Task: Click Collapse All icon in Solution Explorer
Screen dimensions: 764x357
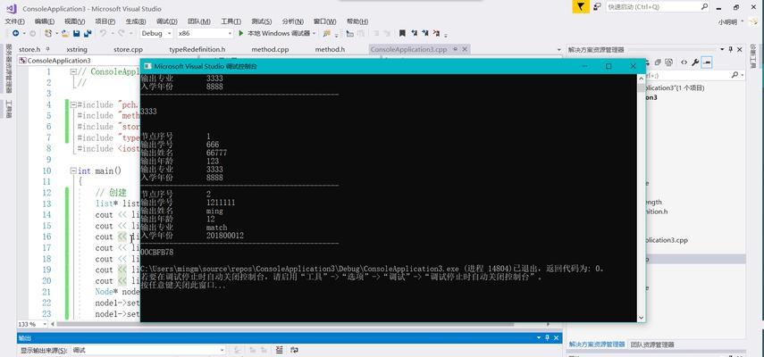Action: pos(658,62)
